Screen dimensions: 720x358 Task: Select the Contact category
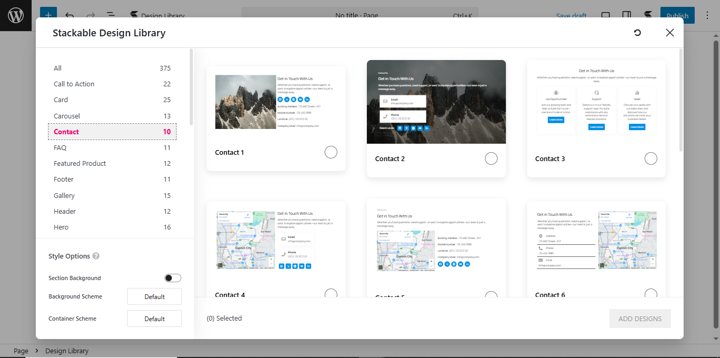(112, 132)
